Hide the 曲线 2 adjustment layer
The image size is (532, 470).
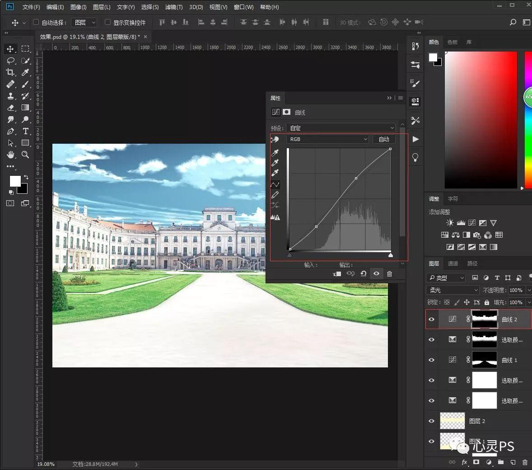[x=431, y=319]
